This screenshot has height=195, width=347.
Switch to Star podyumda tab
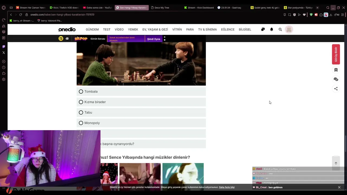click(298, 8)
